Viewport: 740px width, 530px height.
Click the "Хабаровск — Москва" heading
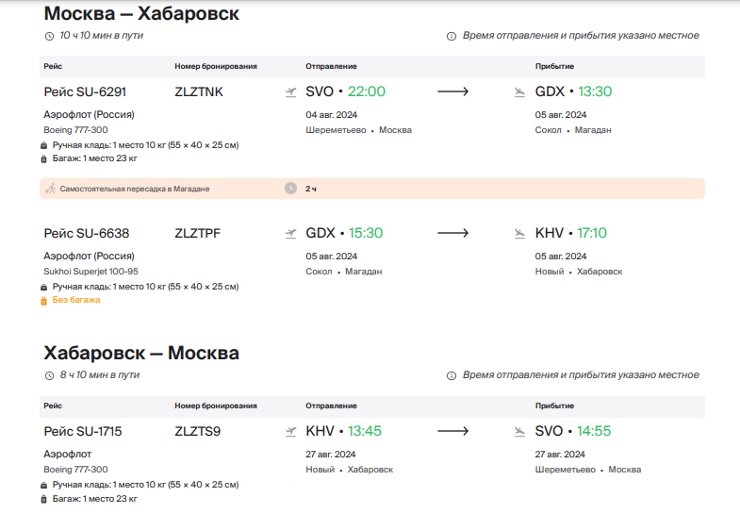(x=141, y=354)
